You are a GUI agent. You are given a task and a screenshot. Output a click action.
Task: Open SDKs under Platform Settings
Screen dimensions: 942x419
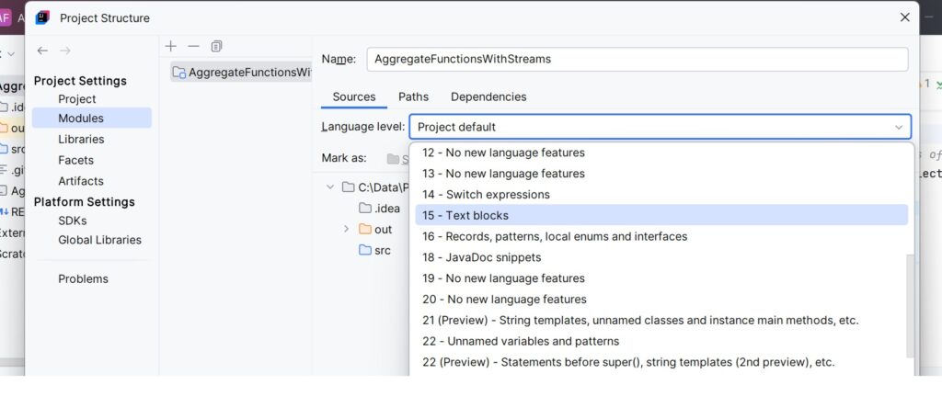(x=75, y=221)
